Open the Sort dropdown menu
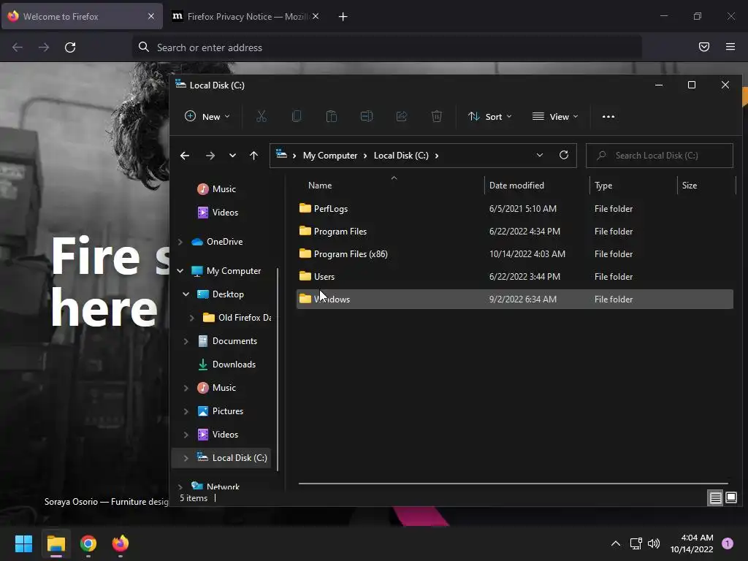 point(490,116)
